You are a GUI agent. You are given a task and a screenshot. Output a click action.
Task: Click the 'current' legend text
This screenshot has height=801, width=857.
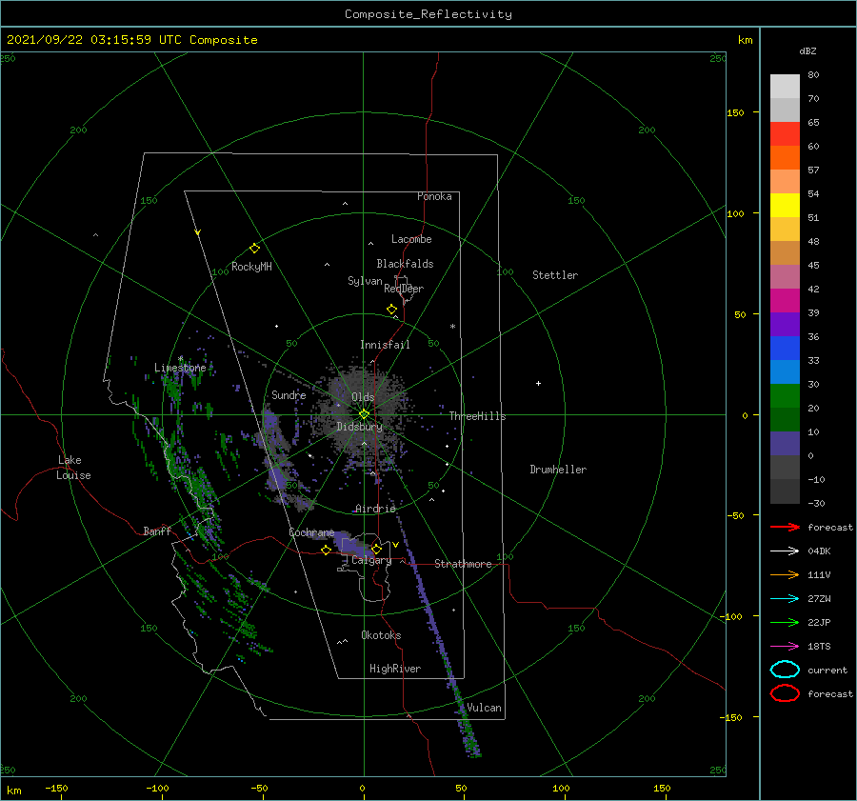pyautogui.click(x=827, y=670)
